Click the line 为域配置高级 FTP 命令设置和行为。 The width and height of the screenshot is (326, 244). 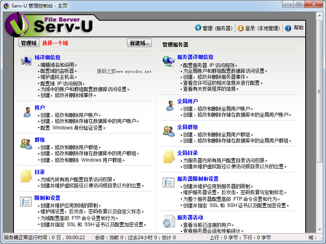79,218
